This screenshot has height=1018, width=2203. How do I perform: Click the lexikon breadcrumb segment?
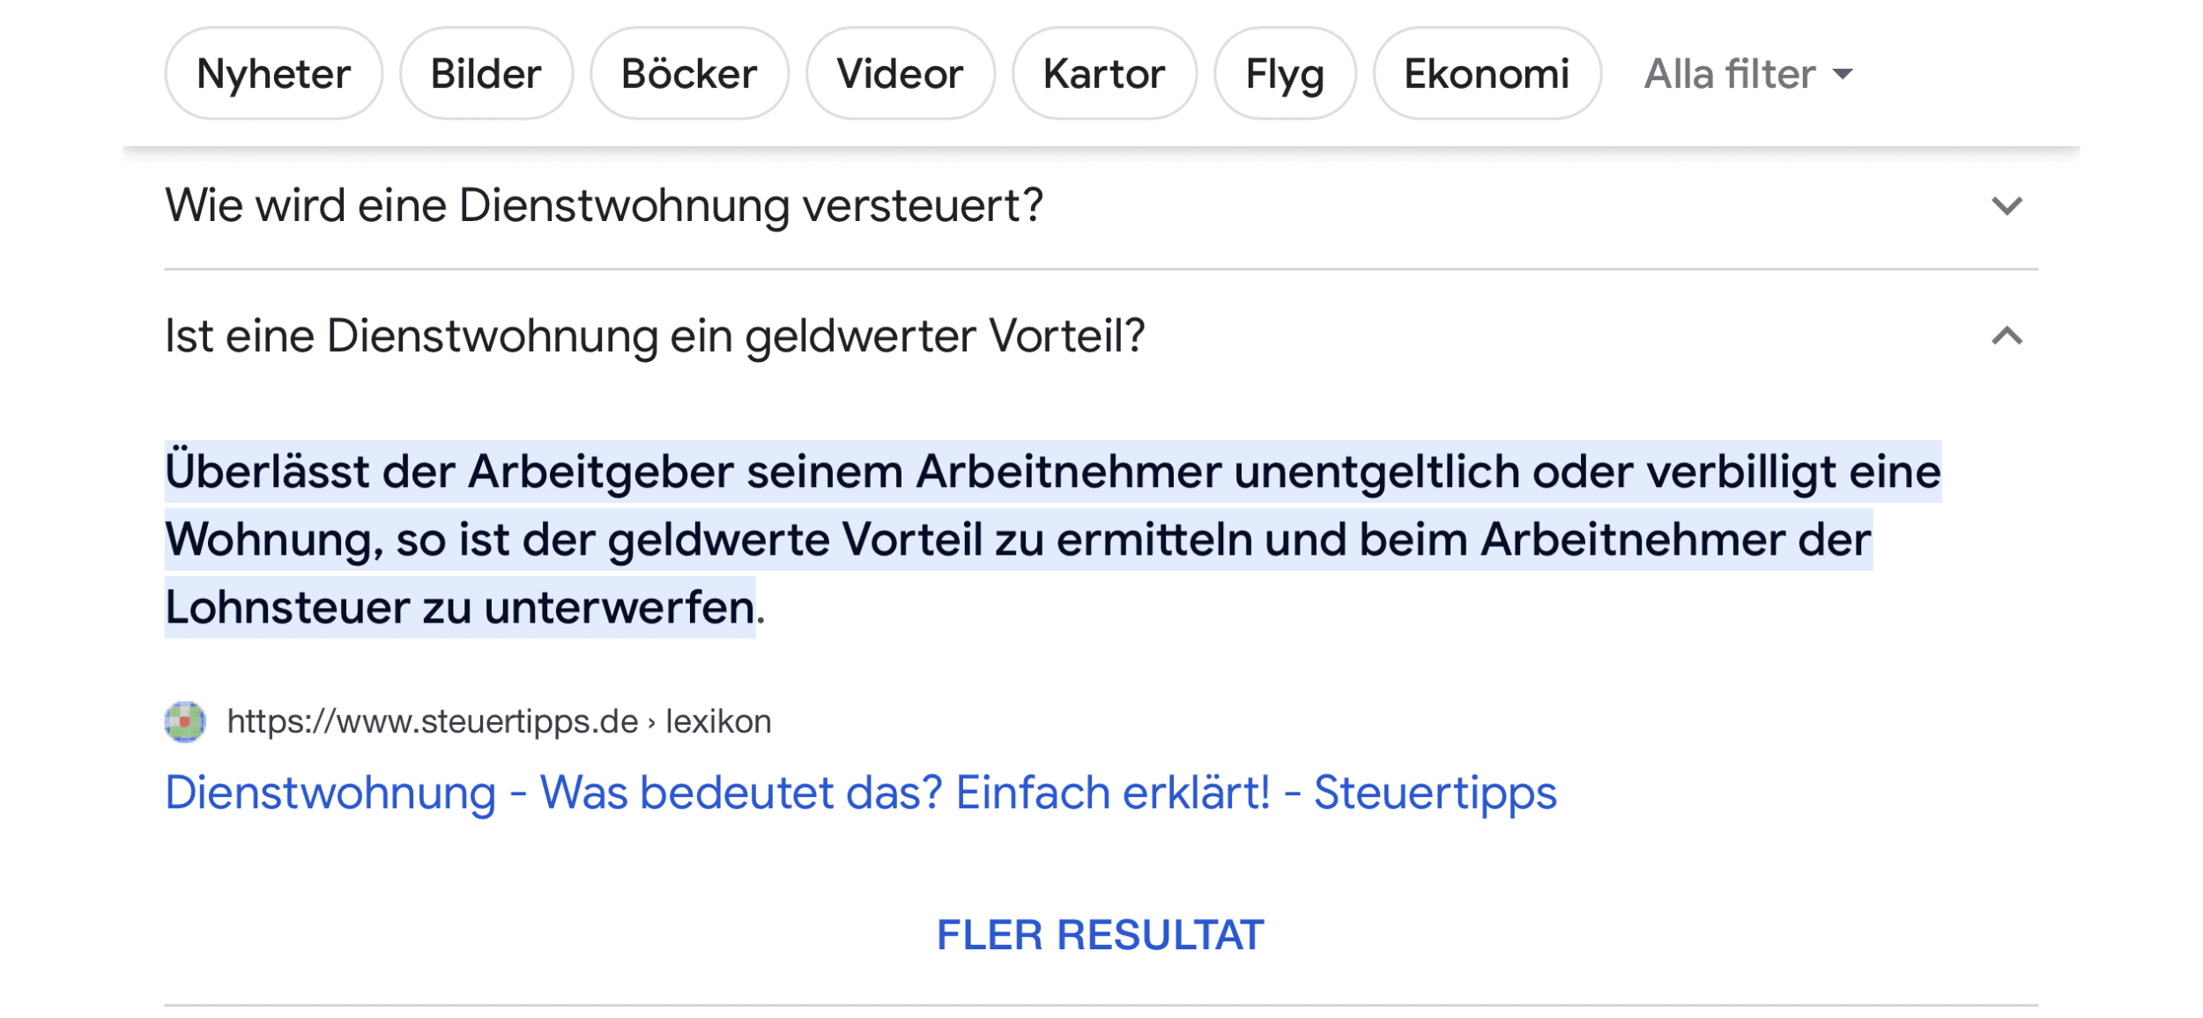pyautogui.click(x=718, y=722)
